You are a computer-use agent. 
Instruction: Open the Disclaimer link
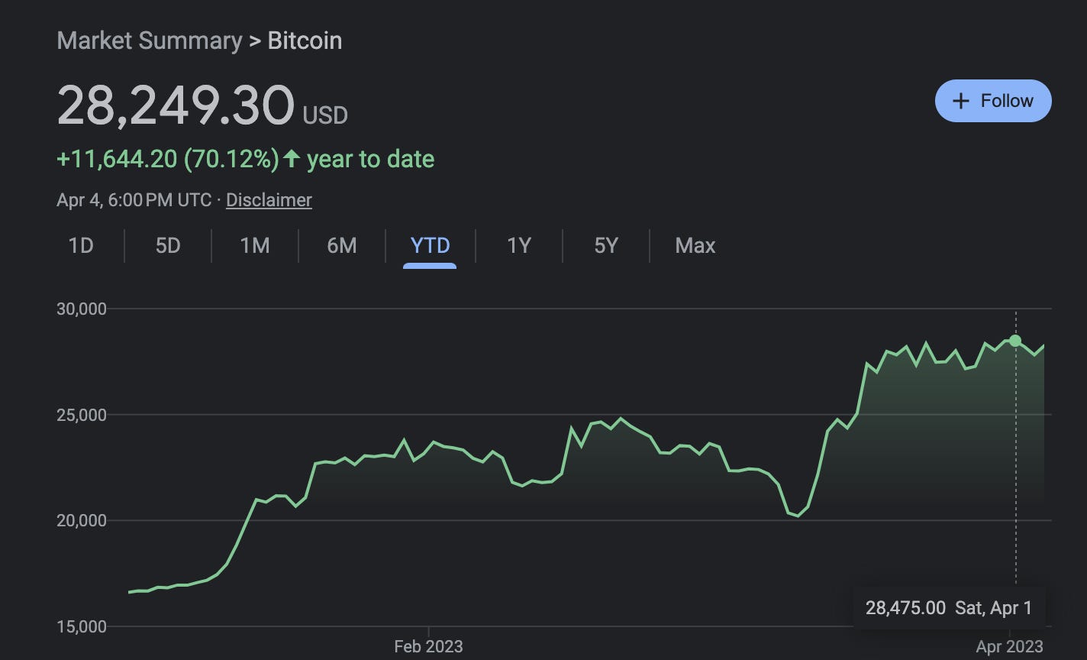[x=269, y=199]
